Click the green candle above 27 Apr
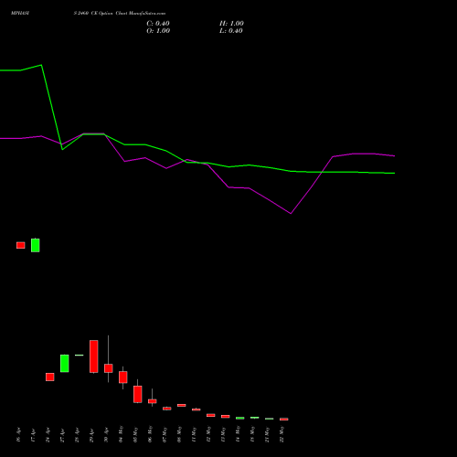The image size is (457, 457). [65, 363]
